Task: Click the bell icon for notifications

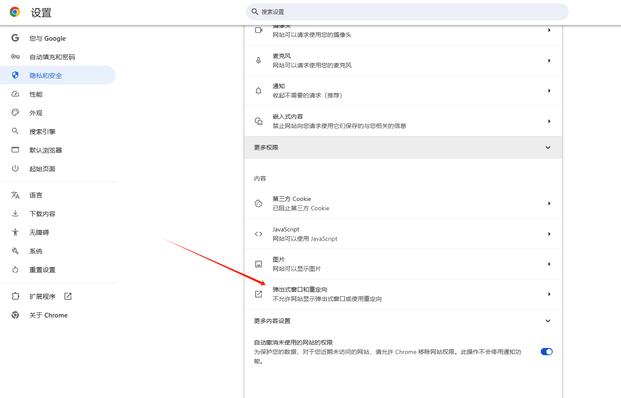Action: coord(259,91)
